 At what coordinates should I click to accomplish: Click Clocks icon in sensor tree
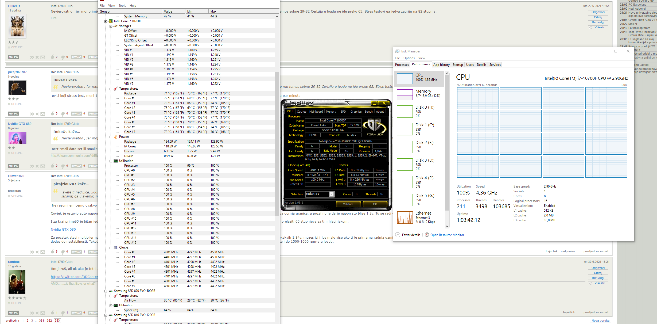coord(116,247)
